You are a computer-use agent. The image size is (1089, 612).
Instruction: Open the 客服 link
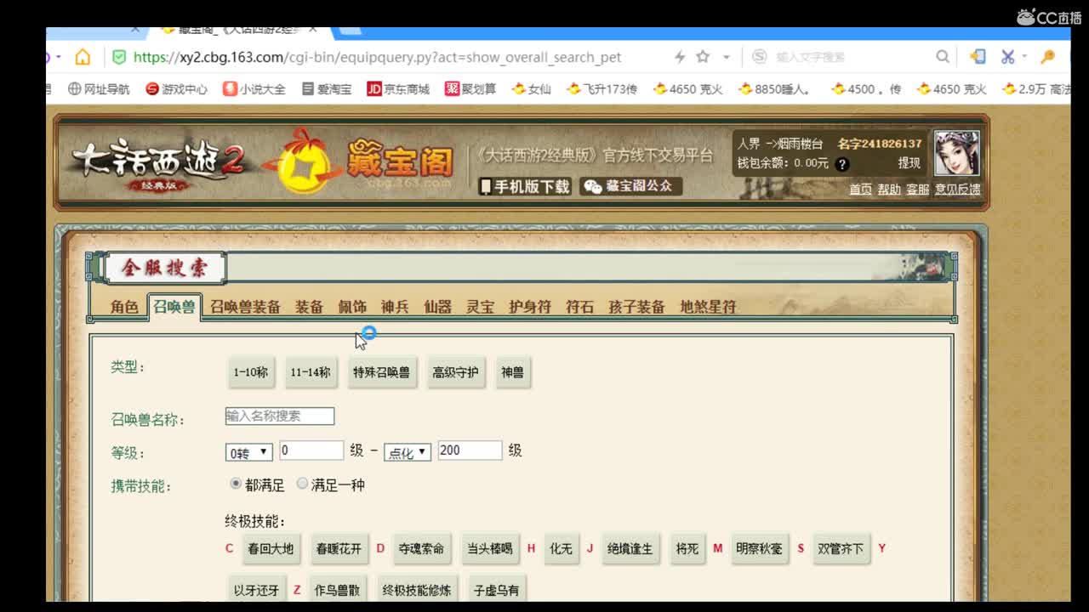tap(918, 190)
